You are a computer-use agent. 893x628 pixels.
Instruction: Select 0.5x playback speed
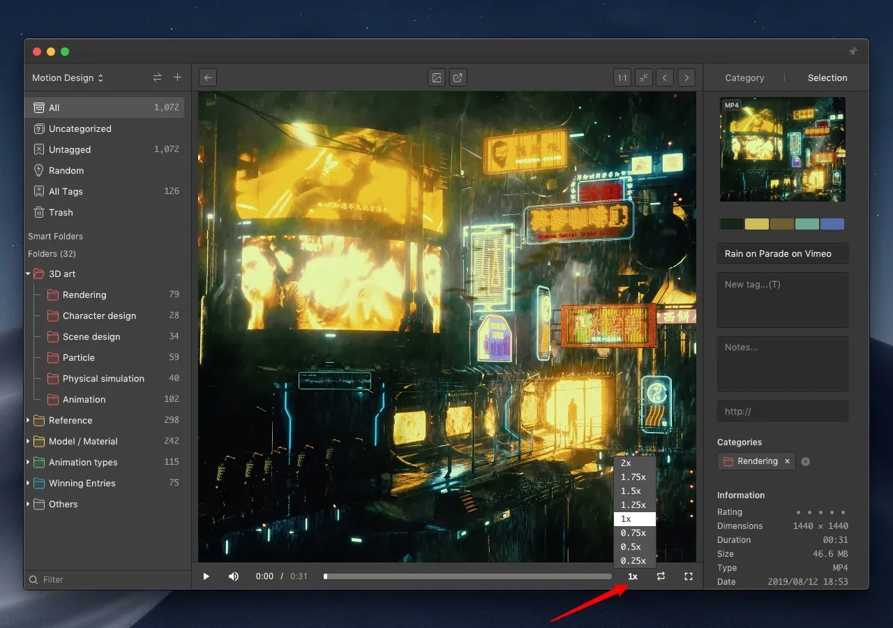click(x=634, y=547)
